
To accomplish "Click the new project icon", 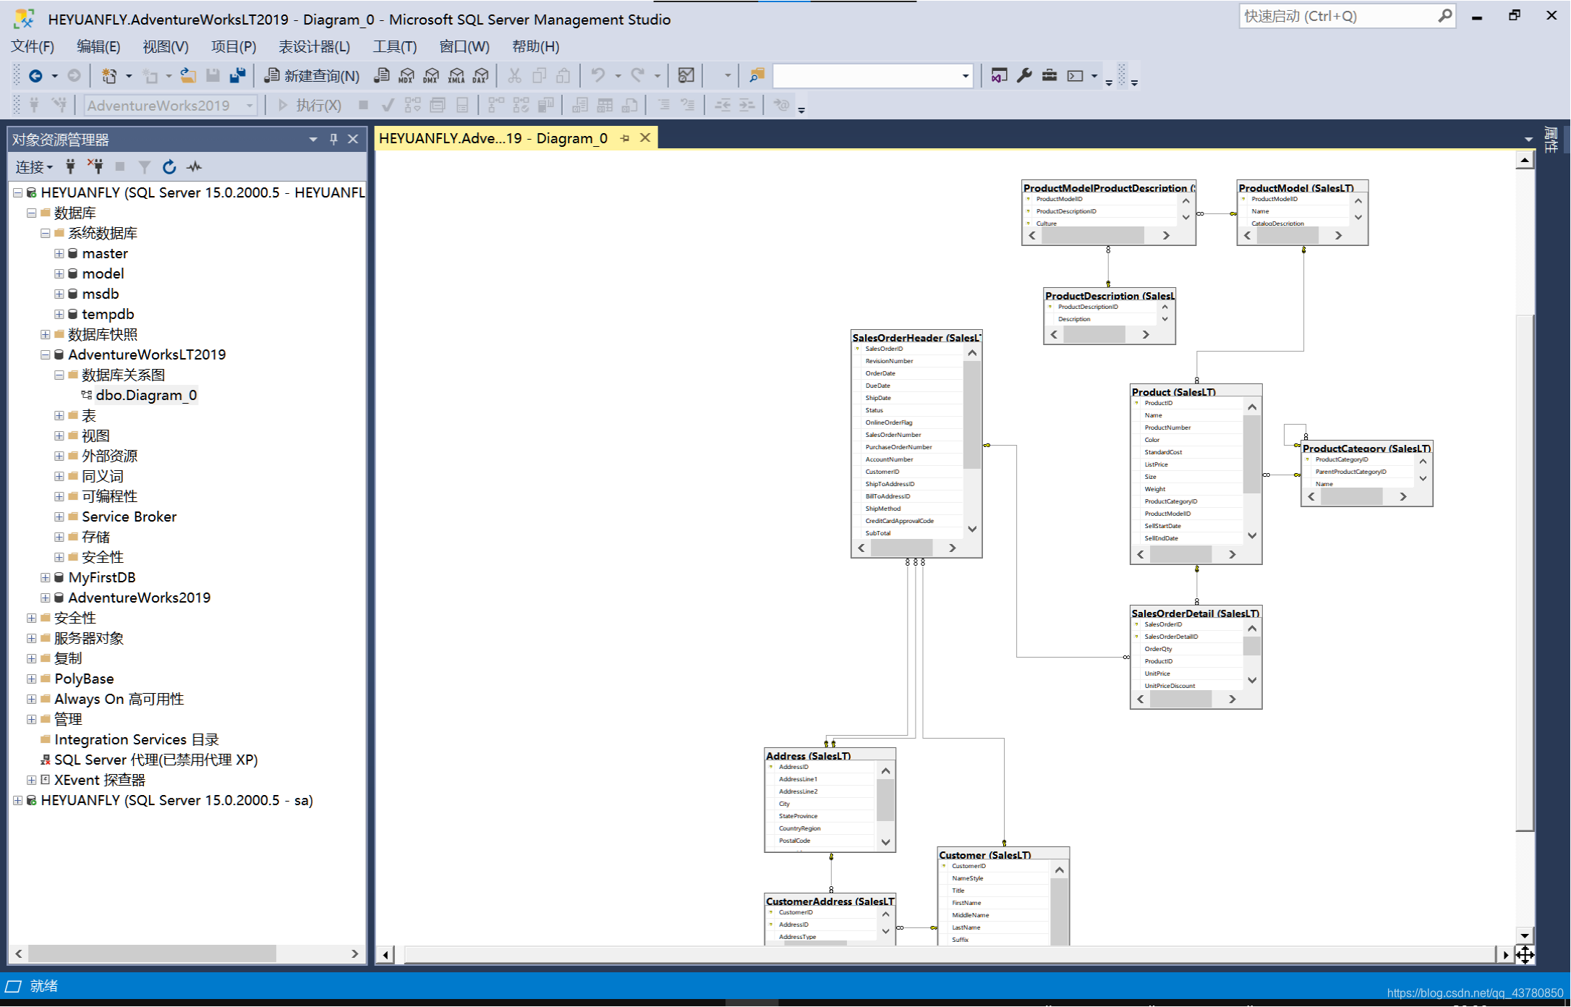I will (109, 75).
